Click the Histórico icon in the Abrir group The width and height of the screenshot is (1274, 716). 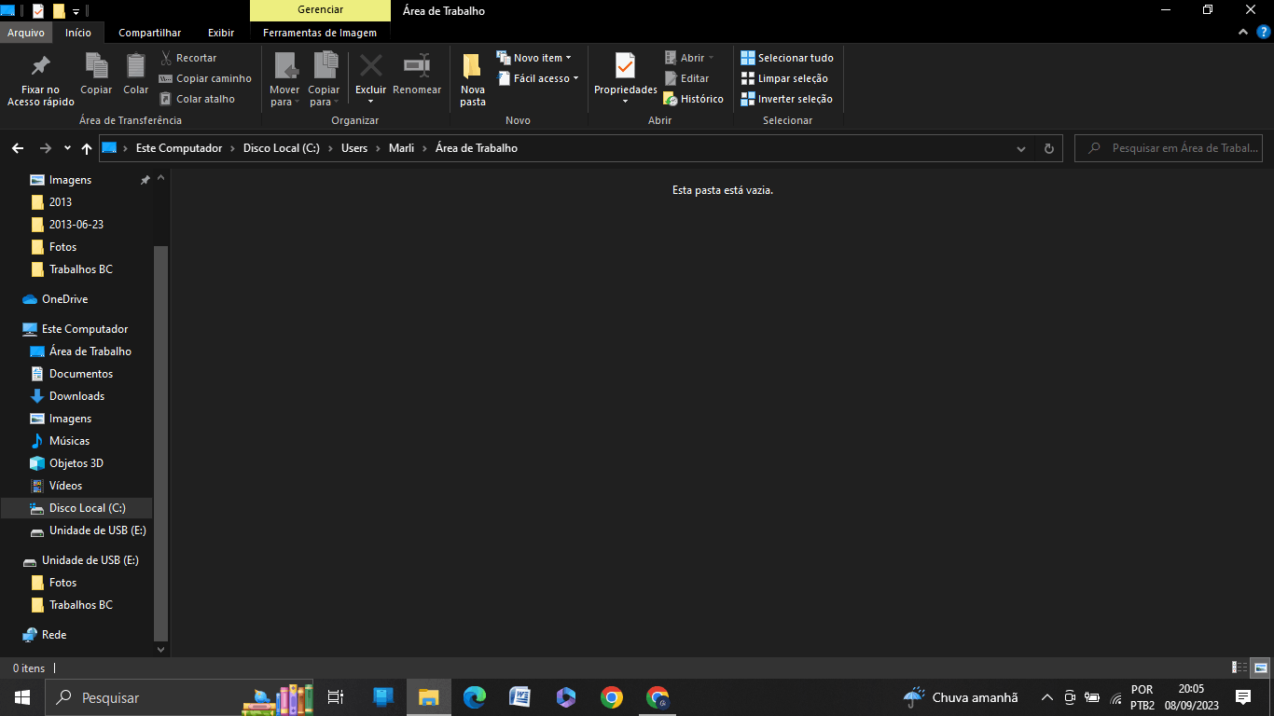click(671, 99)
